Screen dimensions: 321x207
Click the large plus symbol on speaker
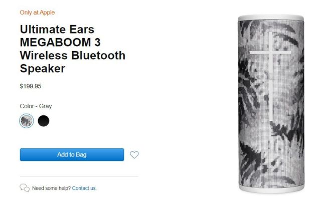coord(271,76)
